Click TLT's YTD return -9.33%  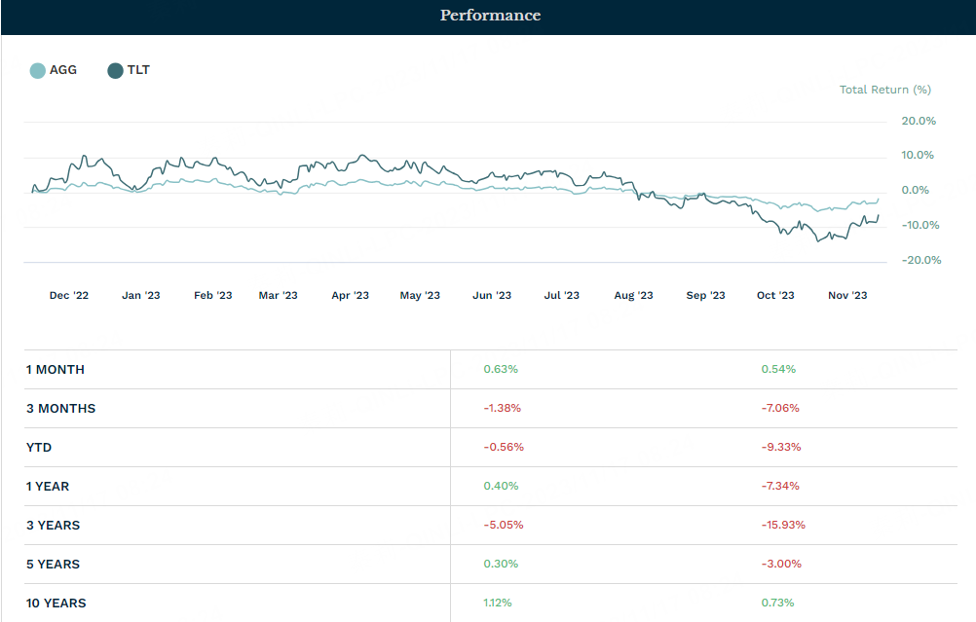click(779, 448)
